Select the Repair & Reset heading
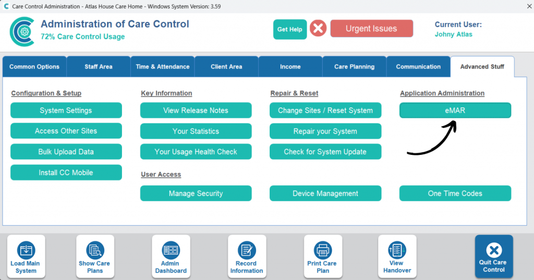Screen dimensions: 534x280 pyautogui.click(x=294, y=93)
